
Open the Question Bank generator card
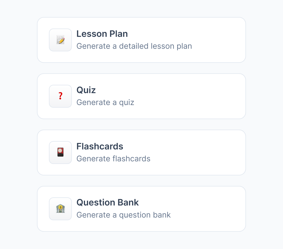click(x=141, y=209)
